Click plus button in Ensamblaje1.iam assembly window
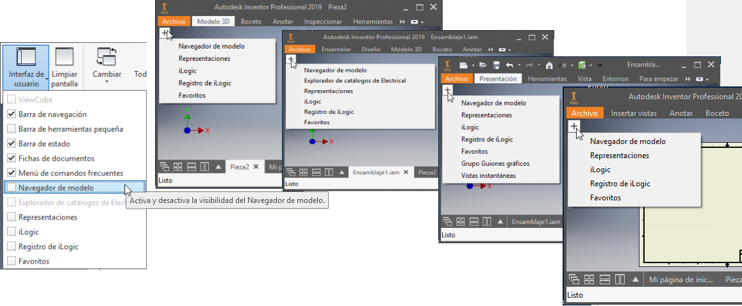Image resolution: width=742 pixels, height=306 pixels. tap(290, 60)
